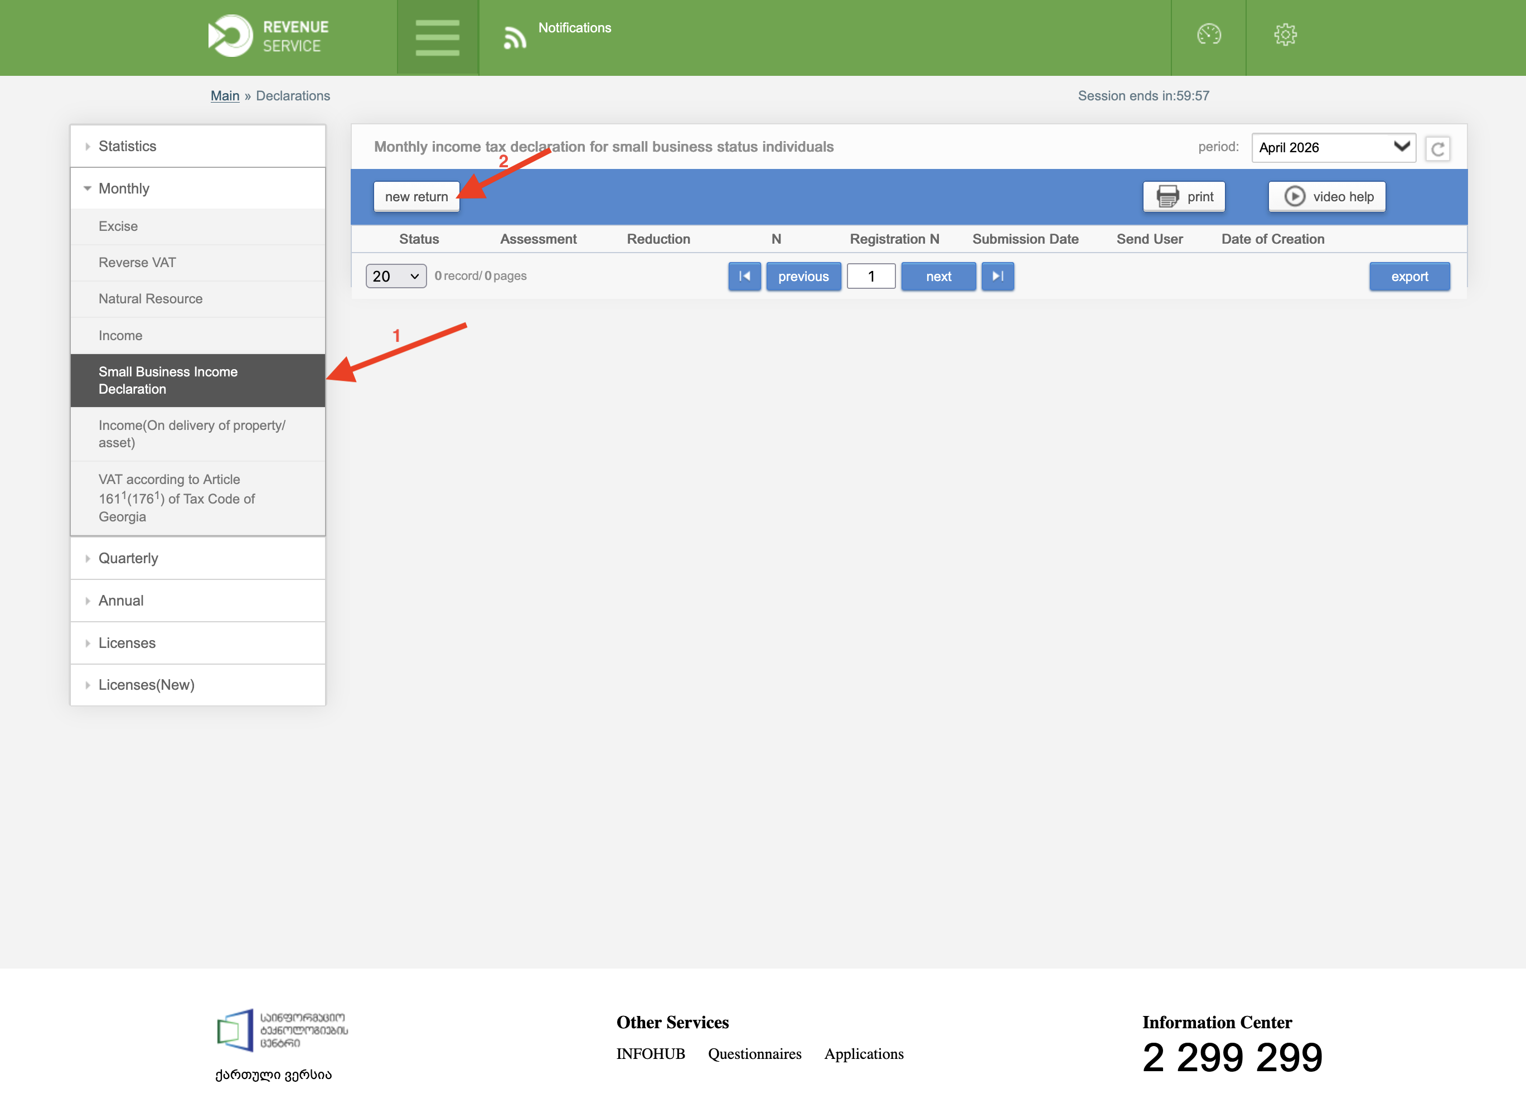1526x1113 pixels.
Task: Click the Assessment column header
Action: 539,239
